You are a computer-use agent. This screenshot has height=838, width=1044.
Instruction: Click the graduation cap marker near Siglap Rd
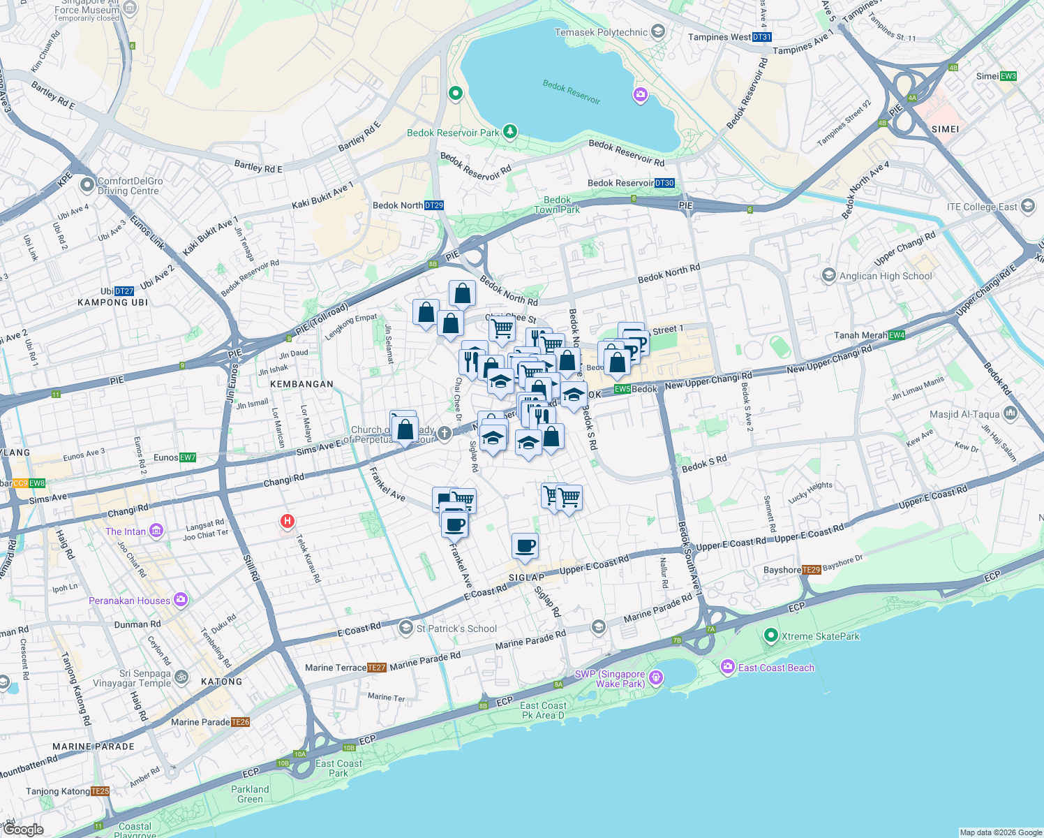pyautogui.click(x=493, y=439)
